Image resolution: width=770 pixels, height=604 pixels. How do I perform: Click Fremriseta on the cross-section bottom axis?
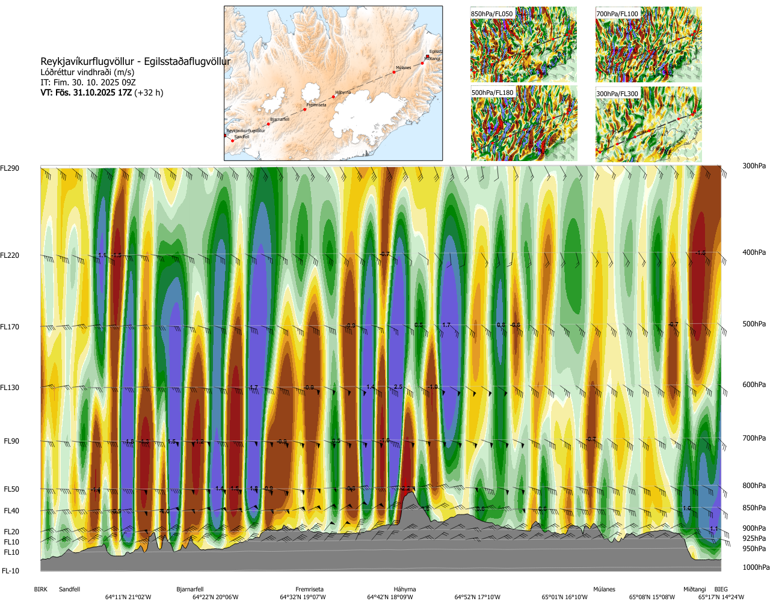tap(309, 590)
